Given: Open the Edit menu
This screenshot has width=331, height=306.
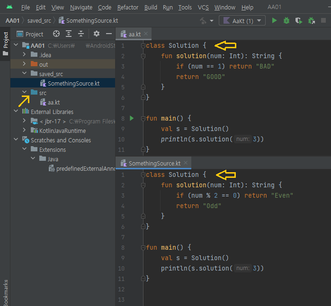Looking at the screenshot, I should click(41, 8).
